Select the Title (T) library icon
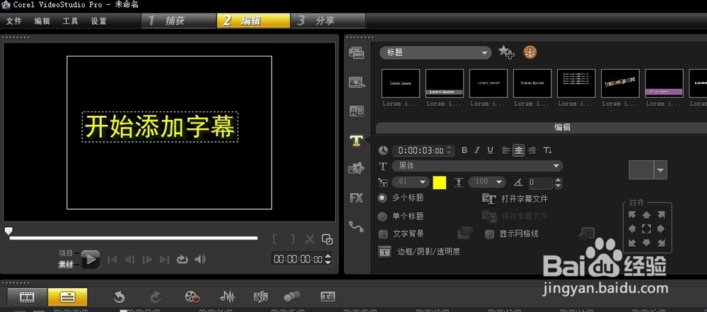Image resolution: width=707 pixels, height=312 pixels. (356, 140)
